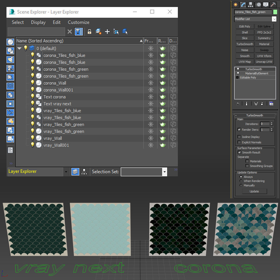Toggle display space warps wave filter icon
The width and height of the screenshot is (280, 280).
(x=10, y=86)
